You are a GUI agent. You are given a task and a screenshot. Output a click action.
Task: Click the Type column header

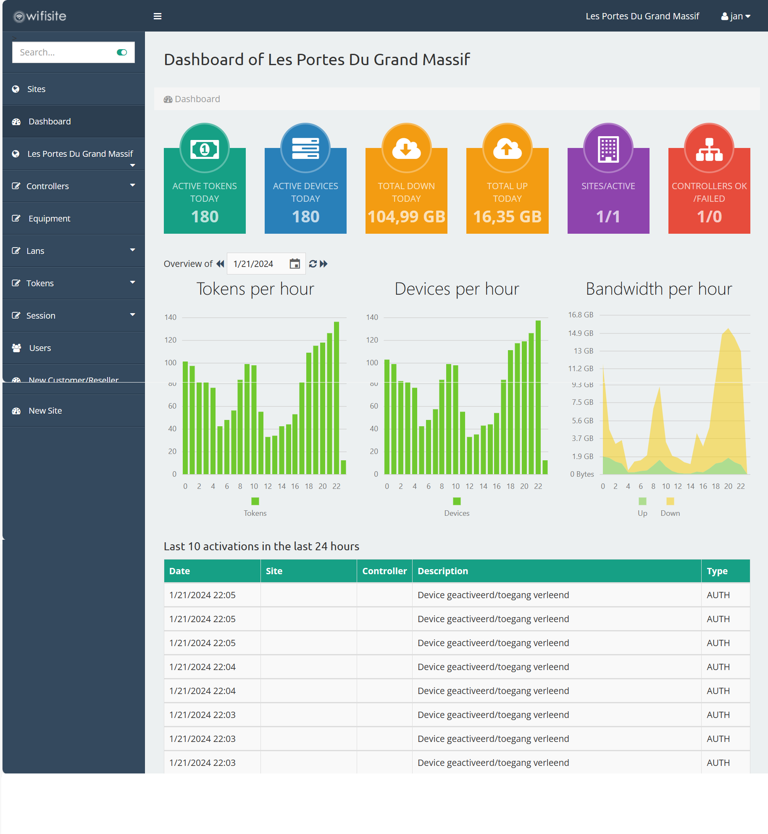click(726, 571)
